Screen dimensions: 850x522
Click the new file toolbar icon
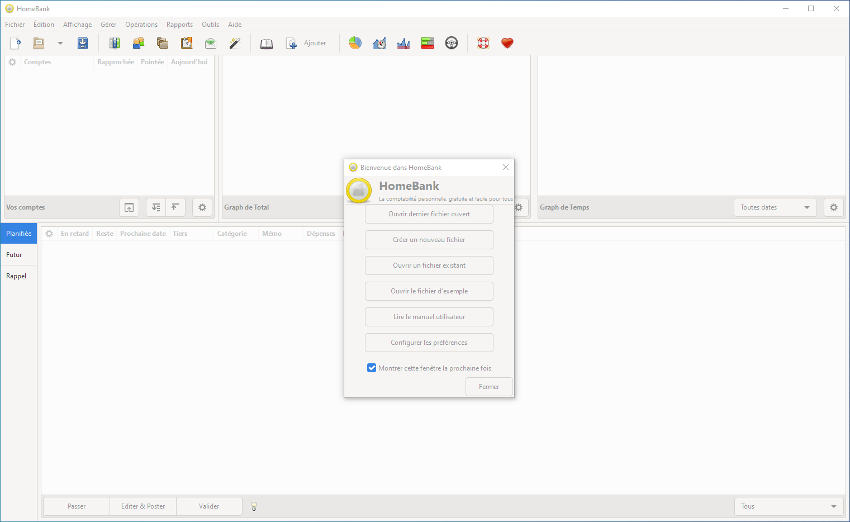[16, 43]
